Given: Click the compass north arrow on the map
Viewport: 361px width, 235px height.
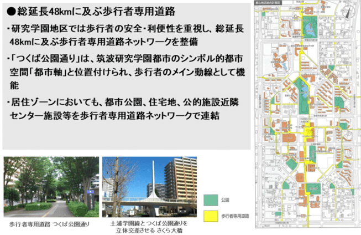Looking at the screenshot, I should [348, 12].
